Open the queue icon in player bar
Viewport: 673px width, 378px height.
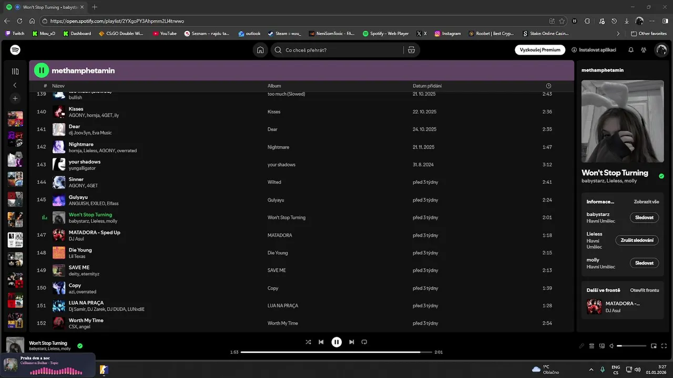(x=592, y=346)
